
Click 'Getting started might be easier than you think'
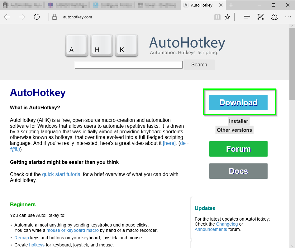click(64, 162)
